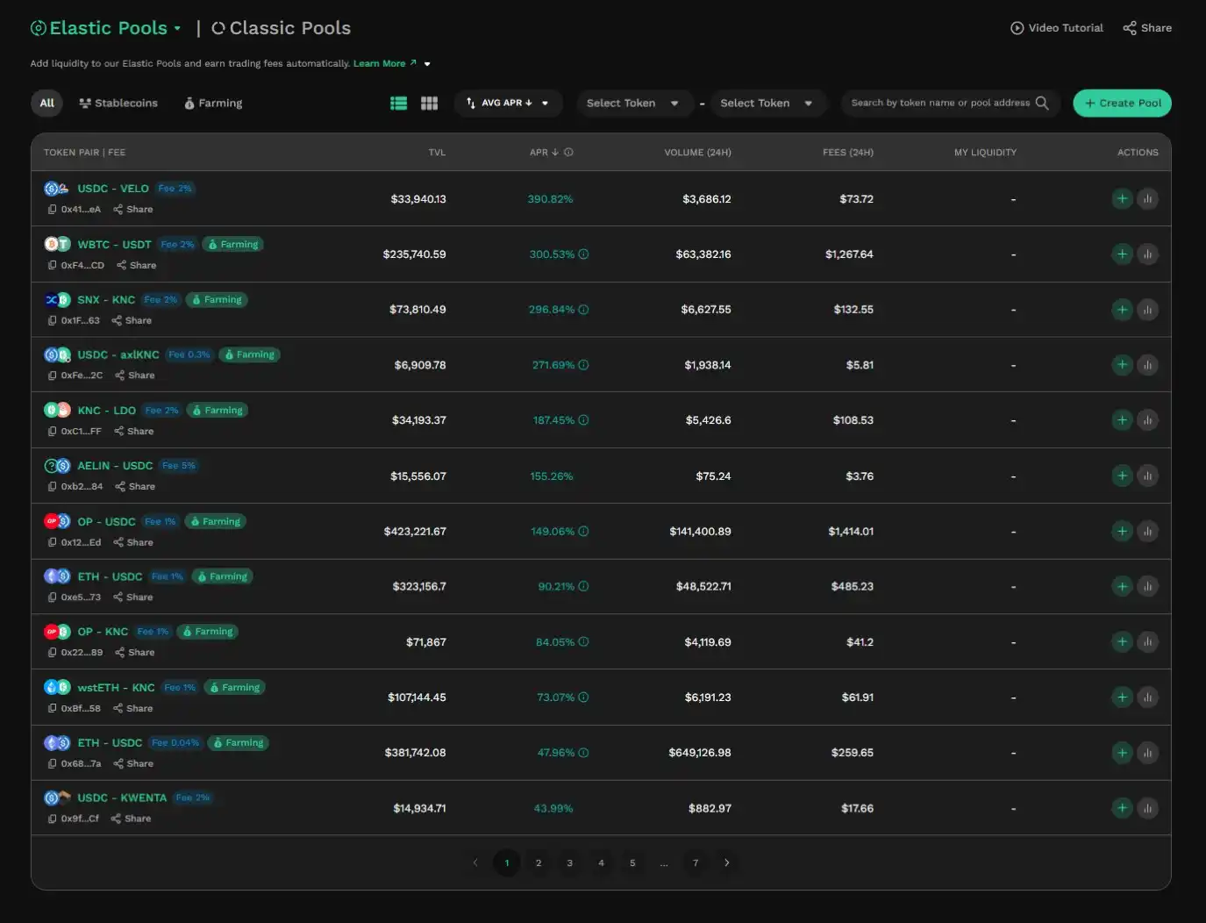Click add liquidity plus icon for USDC-VELO
Screen dimensions: 1206x923
[x=1122, y=199]
